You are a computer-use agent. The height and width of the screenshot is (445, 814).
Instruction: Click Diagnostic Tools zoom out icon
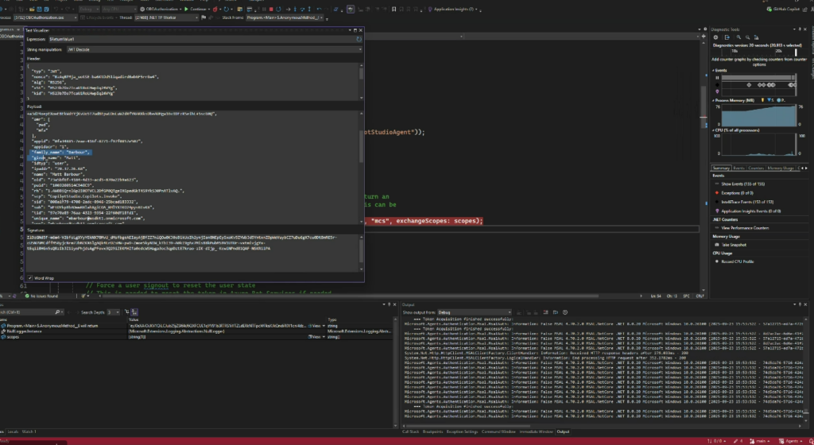(747, 37)
